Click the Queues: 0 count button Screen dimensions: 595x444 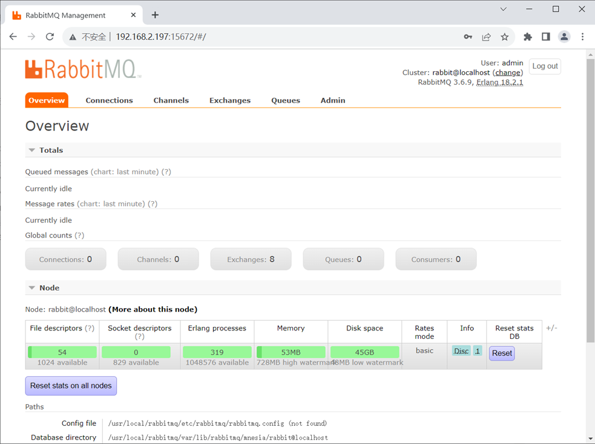(x=343, y=259)
